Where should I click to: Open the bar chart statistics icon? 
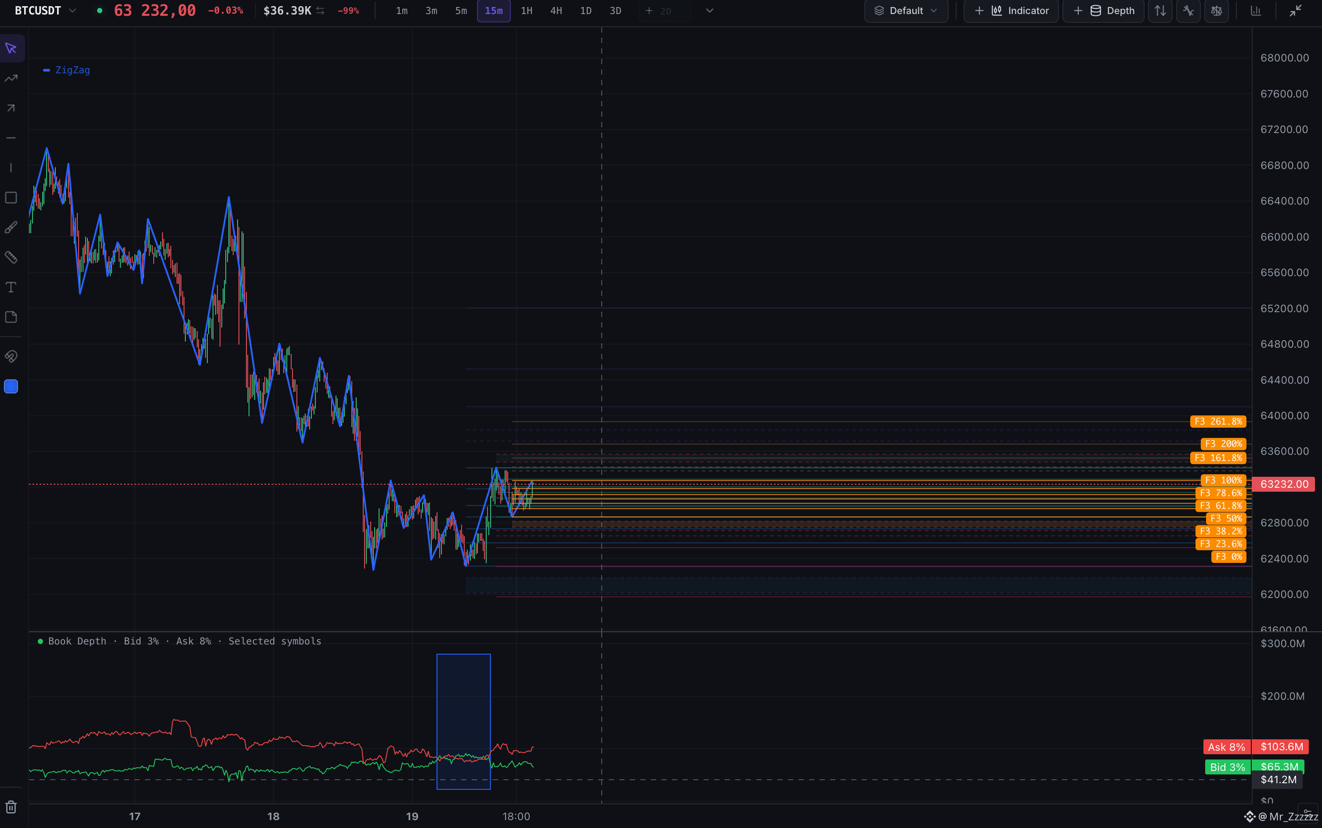[x=1256, y=11]
